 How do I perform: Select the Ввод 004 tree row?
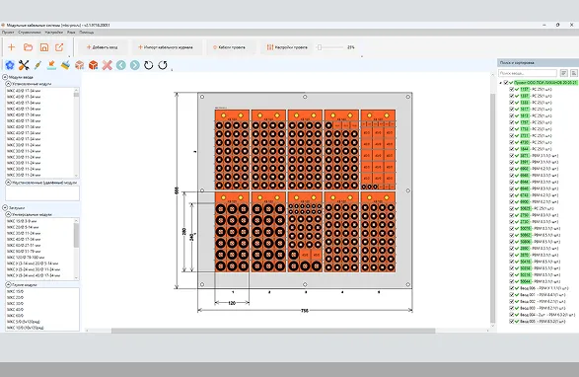pos(547,315)
